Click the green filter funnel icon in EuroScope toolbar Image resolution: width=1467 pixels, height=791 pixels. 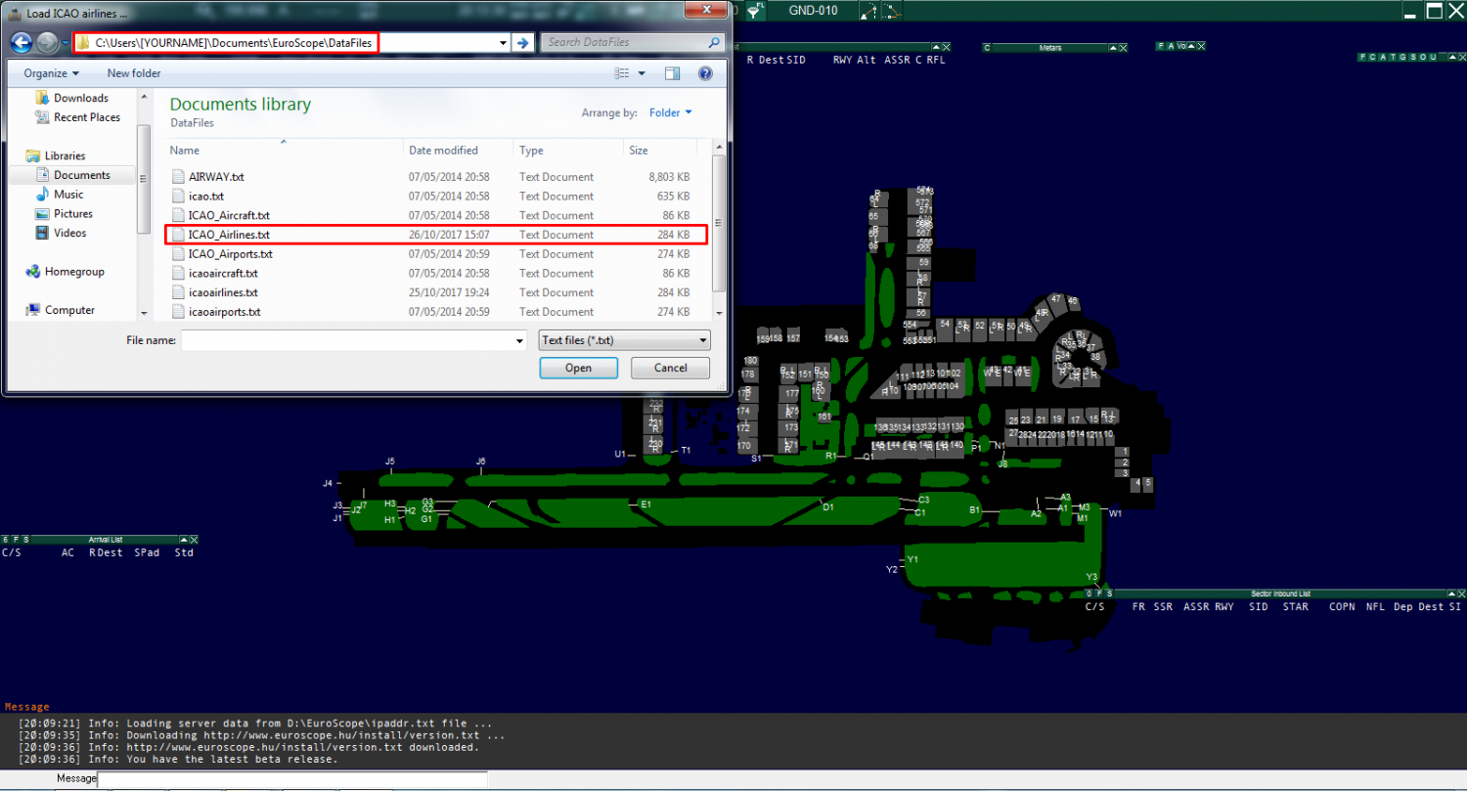tap(755, 11)
